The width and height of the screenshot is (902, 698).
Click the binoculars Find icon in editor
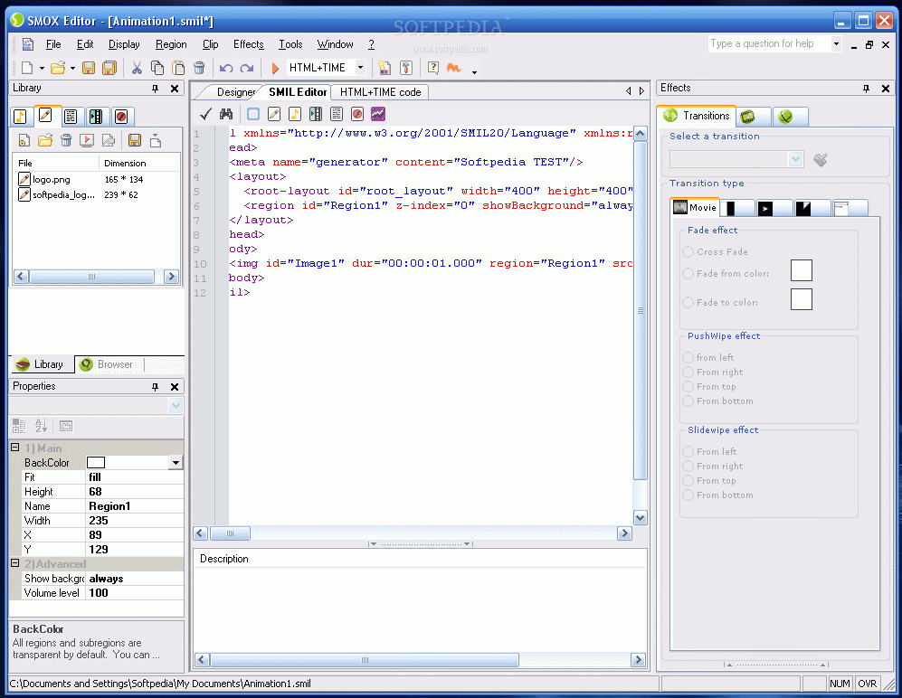[226, 114]
